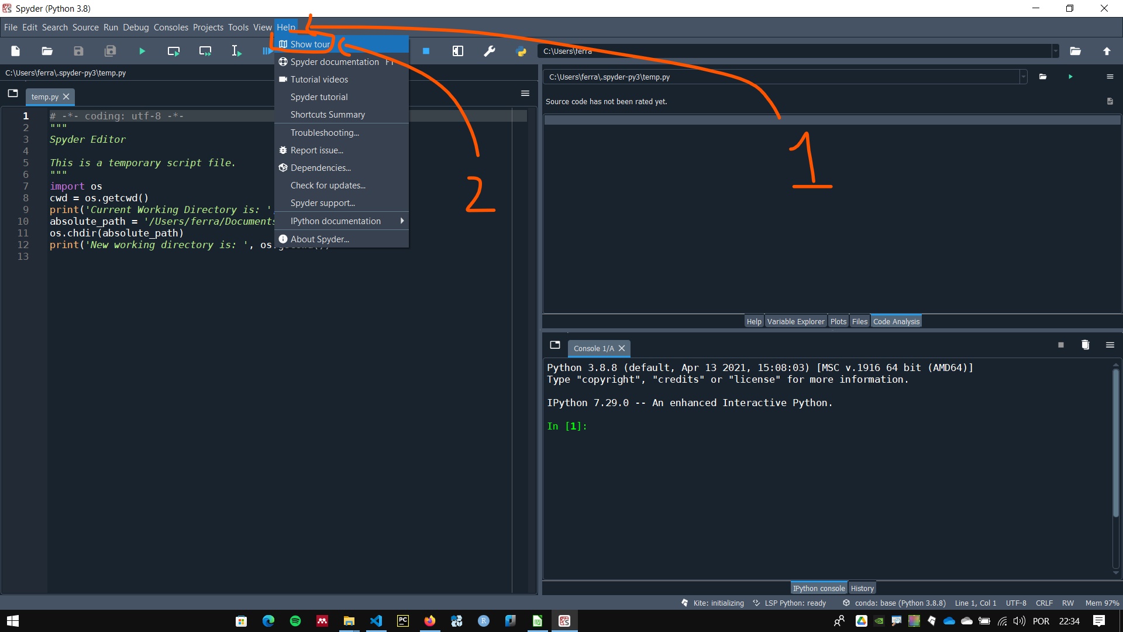Click the IPython console input prompt
Image resolution: width=1123 pixels, height=632 pixels.
(567, 427)
